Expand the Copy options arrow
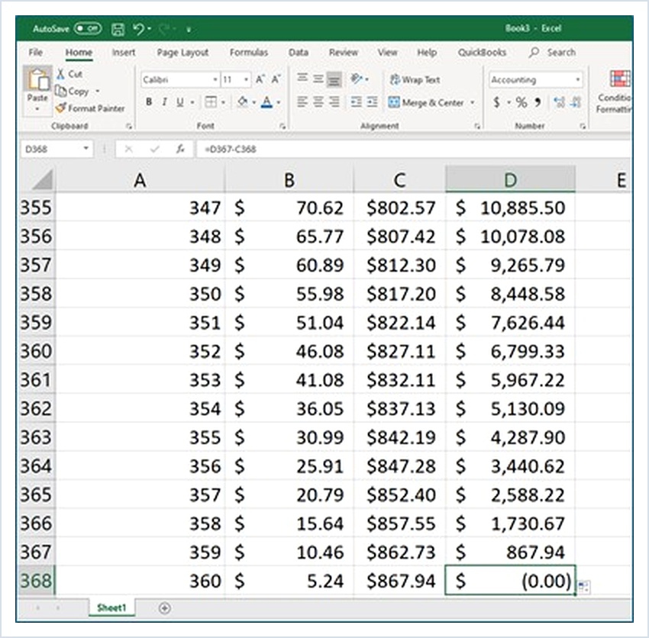649x638 pixels. click(x=98, y=91)
